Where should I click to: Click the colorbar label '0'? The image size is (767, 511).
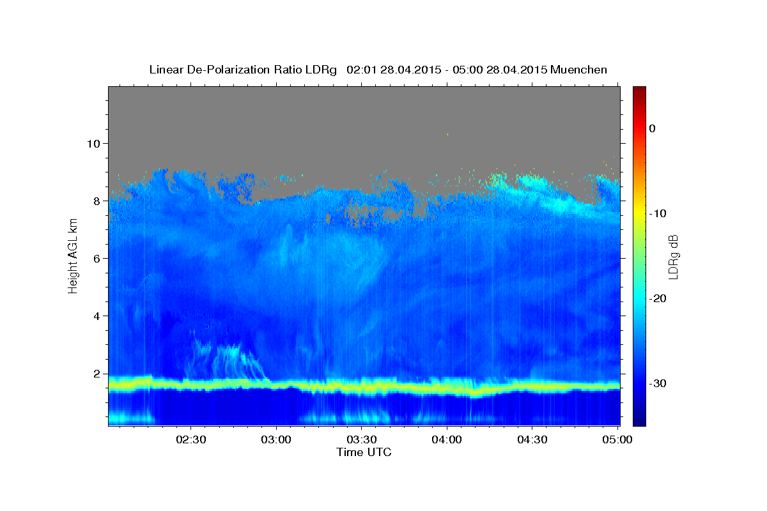tap(653, 128)
